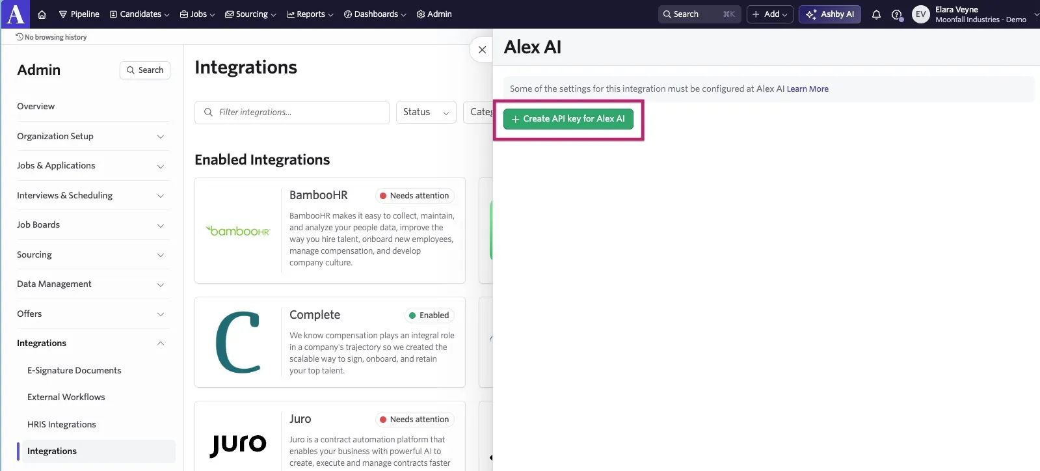Open the Jobs dropdown menu
Image resolution: width=1040 pixels, height=471 pixels.
coord(197,14)
